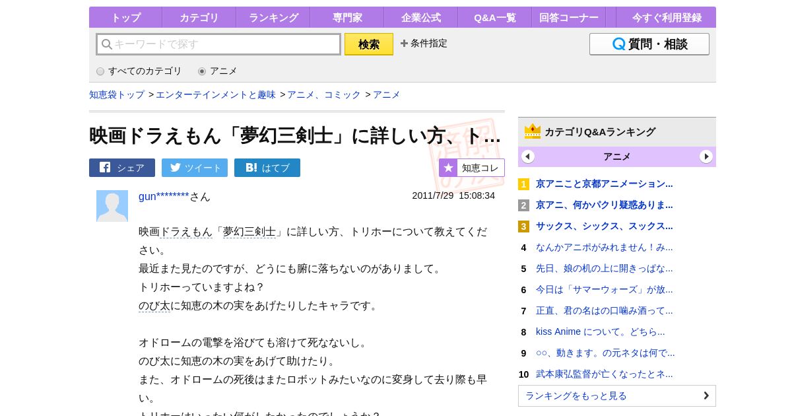The image size is (792, 416).
Task: Click the crown icon in ranking header
Action: pyautogui.click(x=533, y=131)
